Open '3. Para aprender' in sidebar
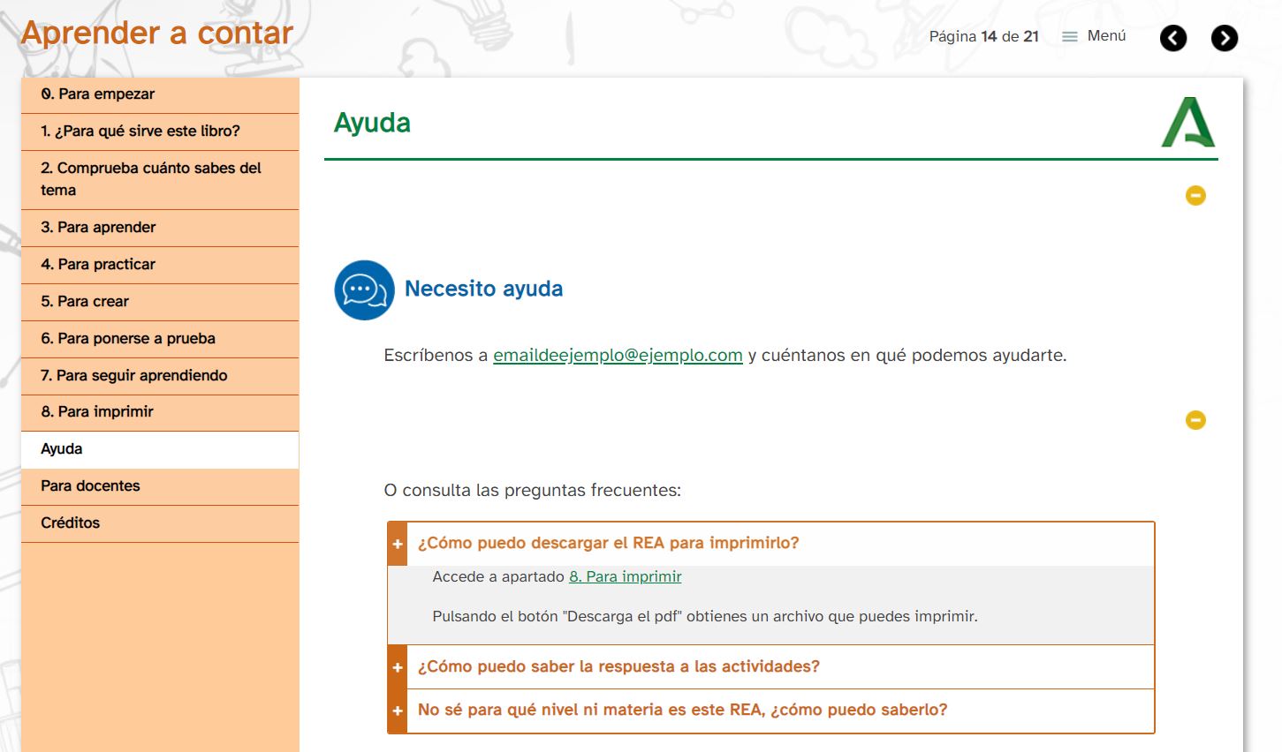The image size is (1282, 752). [98, 227]
